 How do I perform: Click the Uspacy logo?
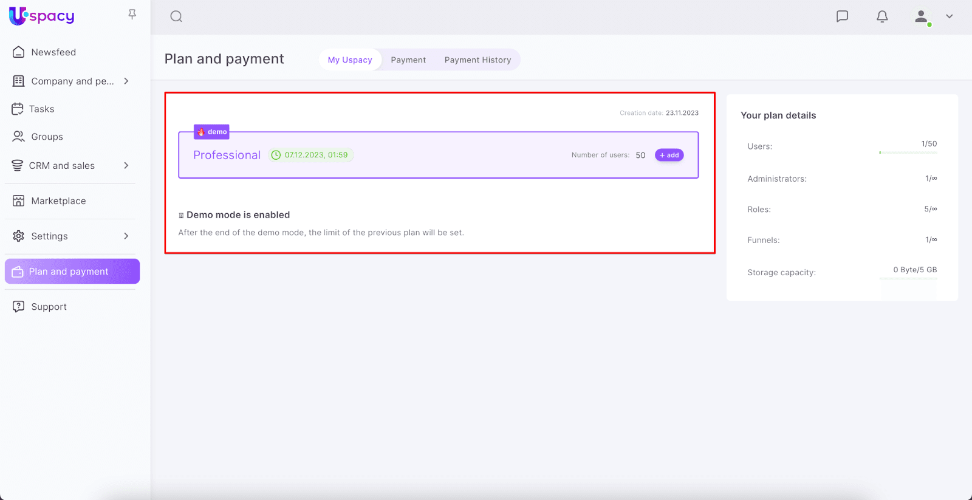click(x=41, y=16)
